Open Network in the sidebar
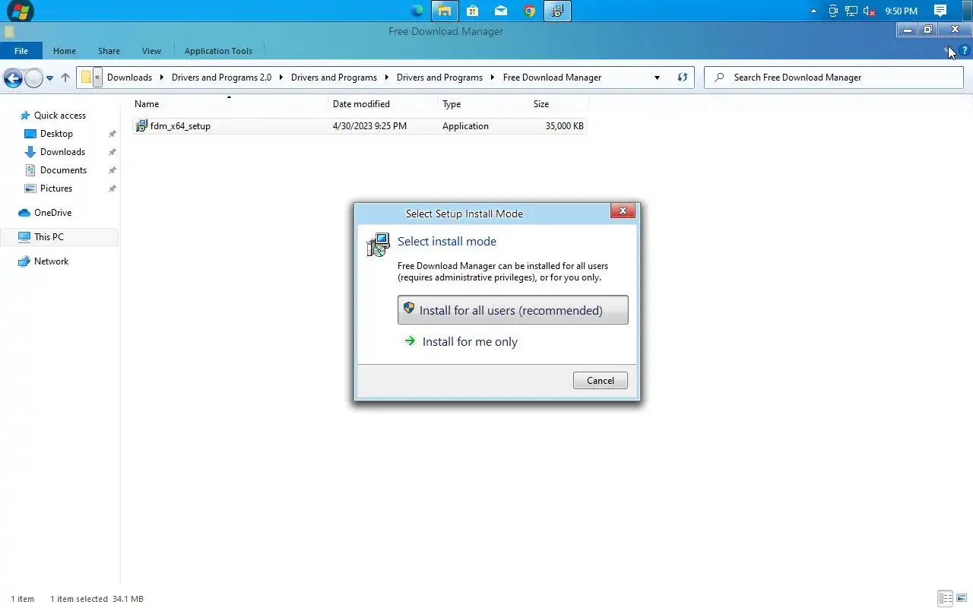Image resolution: width=973 pixels, height=608 pixels. pyautogui.click(x=51, y=261)
